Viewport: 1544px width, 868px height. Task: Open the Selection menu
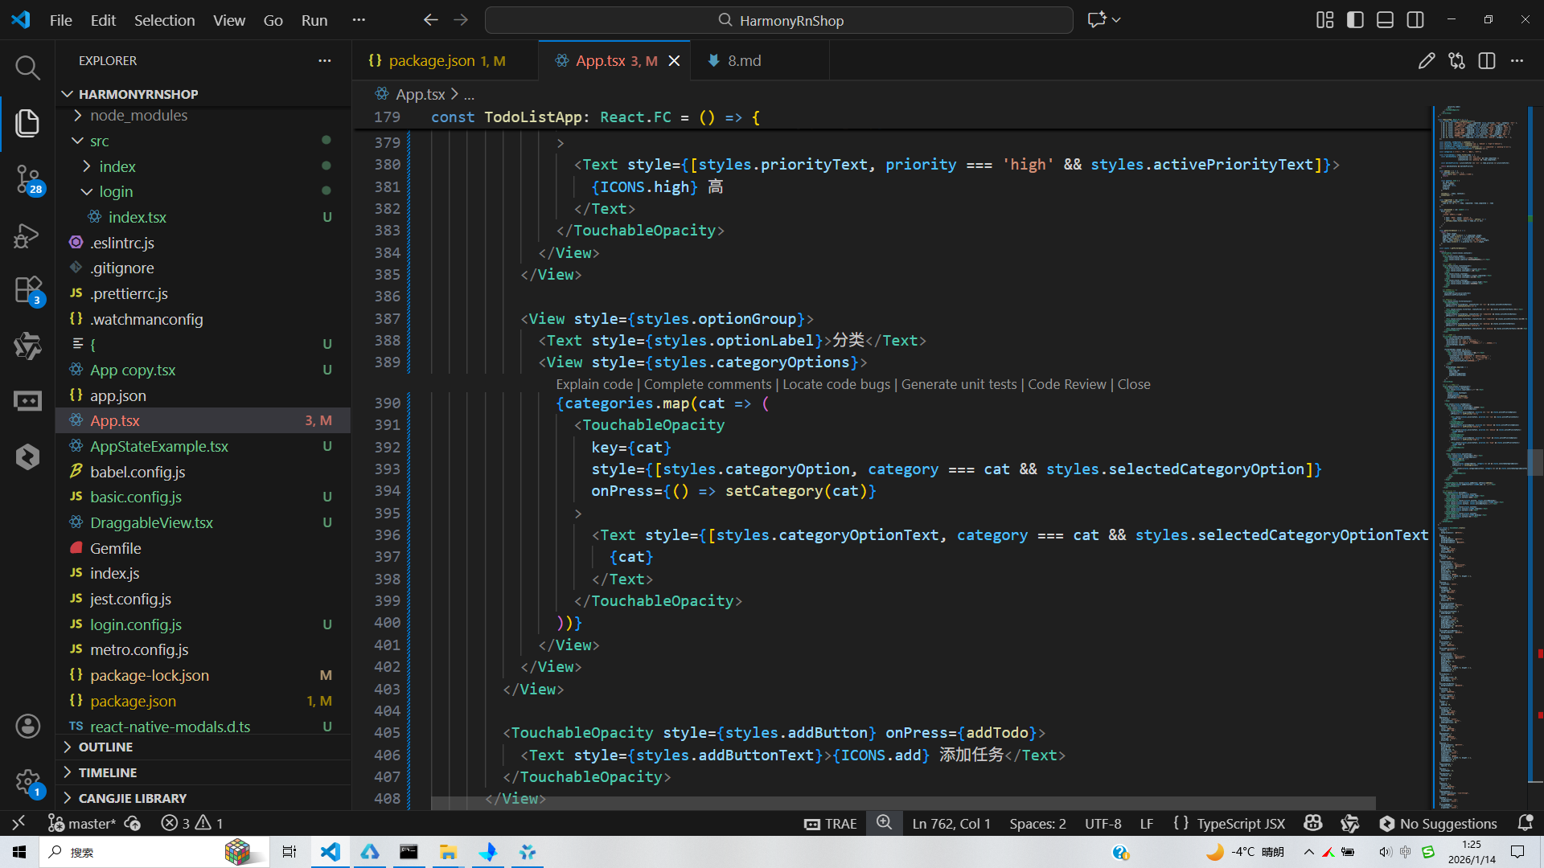click(x=164, y=20)
